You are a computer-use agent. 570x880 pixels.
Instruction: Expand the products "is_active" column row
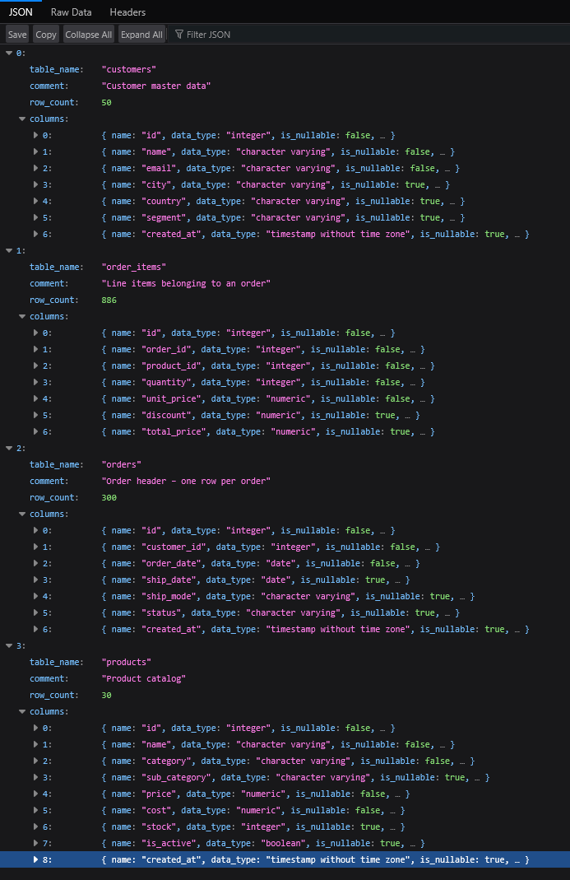[35, 844]
